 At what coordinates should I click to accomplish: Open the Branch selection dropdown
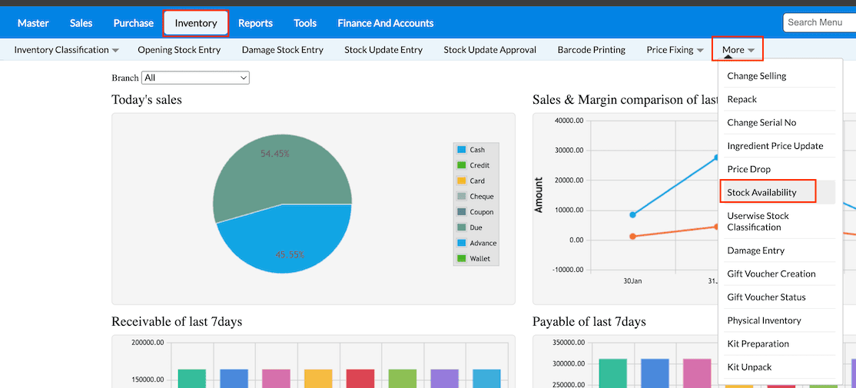click(x=195, y=78)
